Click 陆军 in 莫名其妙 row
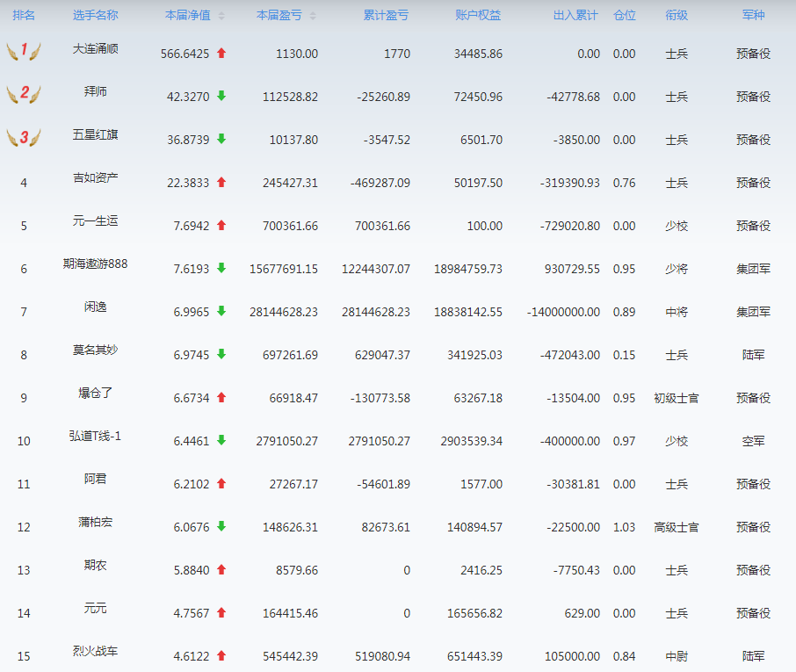 pos(753,355)
